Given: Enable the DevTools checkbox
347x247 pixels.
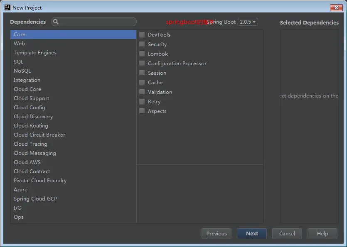Looking at the screenshot, I should pos(142,34).
